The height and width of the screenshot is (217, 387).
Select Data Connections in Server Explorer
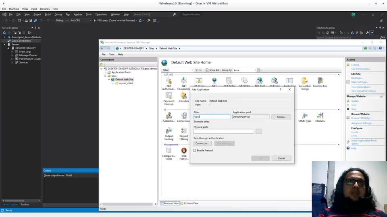point(21,41)
